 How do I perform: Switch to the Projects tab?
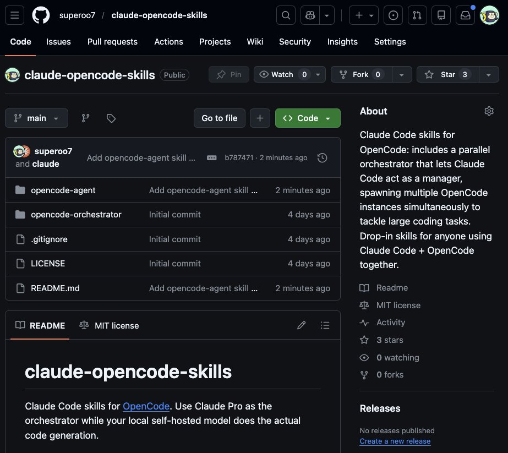pos(215,42)
